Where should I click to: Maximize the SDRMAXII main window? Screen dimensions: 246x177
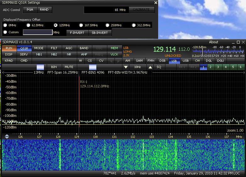[x=238, y=42]
